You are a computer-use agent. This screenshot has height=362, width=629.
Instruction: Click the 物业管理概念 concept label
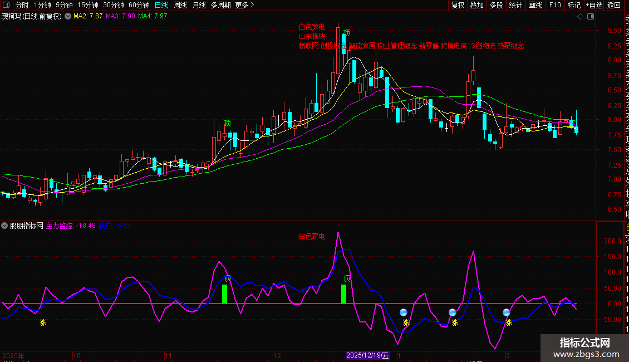tap(397, 46)
